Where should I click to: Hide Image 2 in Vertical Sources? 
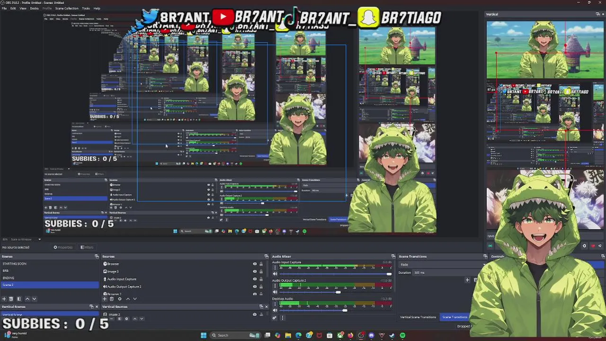pos(255,314)
